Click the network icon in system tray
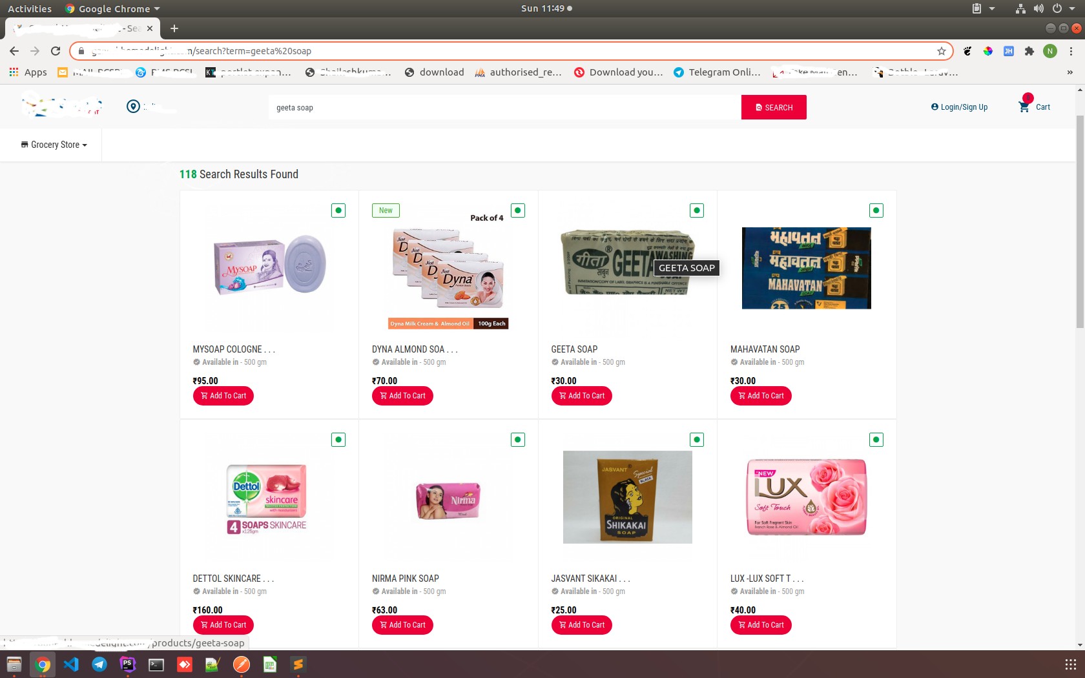Image resolution: width=1085 pixels, height=678 pixels. click(x=1020, y=8)
